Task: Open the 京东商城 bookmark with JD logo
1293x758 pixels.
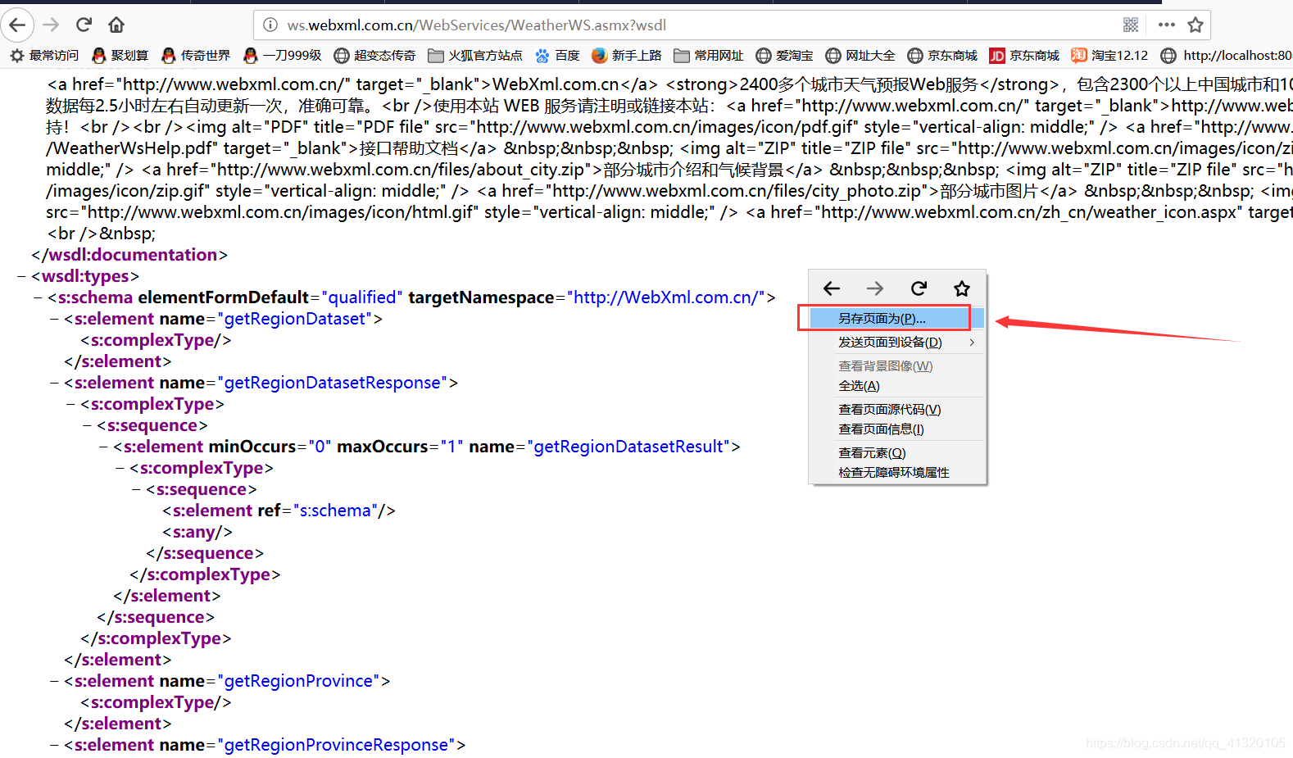Action: (x=1024, y=56)
